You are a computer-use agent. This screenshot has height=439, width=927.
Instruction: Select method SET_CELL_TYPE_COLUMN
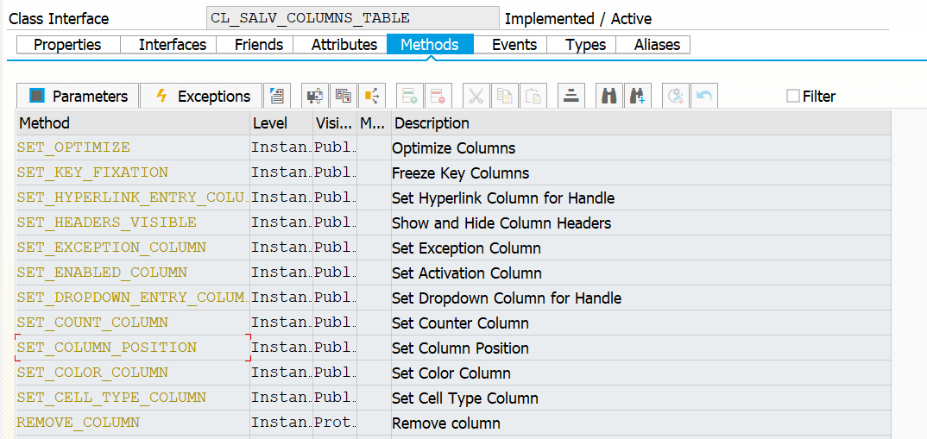[x=133, y=398]
